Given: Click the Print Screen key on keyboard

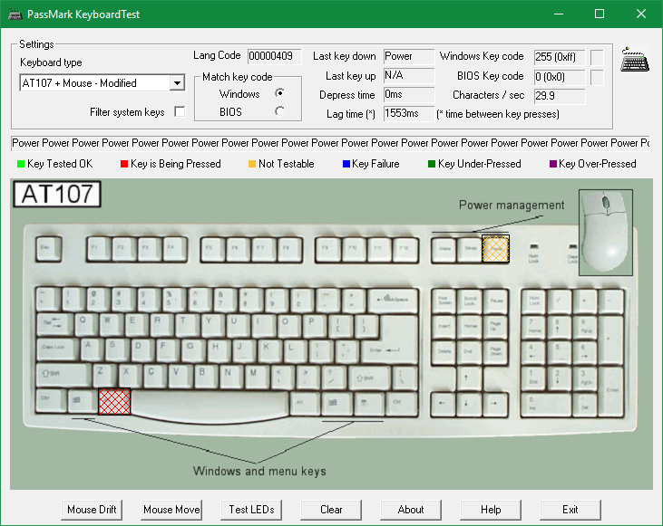Looking at the screenshot, I should [444, 301].
